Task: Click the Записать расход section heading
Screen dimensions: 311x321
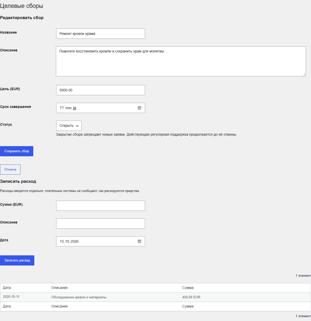Action: tap(18, 181)
